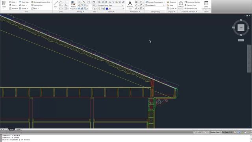Screen dimensions: 252x142
Task: Toggle layer lock icon
Action: 104,8
